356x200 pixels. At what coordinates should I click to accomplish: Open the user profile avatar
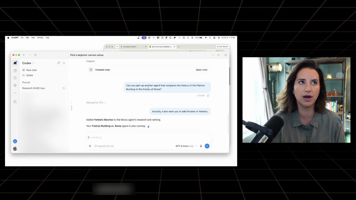tap(15, 149)
